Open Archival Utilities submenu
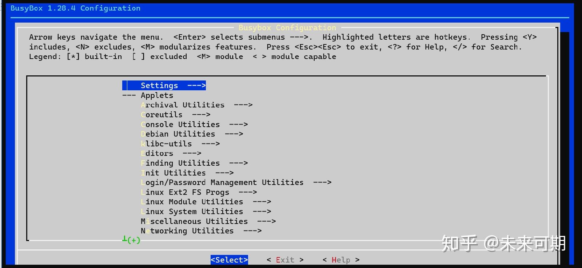582x268 pixels. (x=196, y=105)
